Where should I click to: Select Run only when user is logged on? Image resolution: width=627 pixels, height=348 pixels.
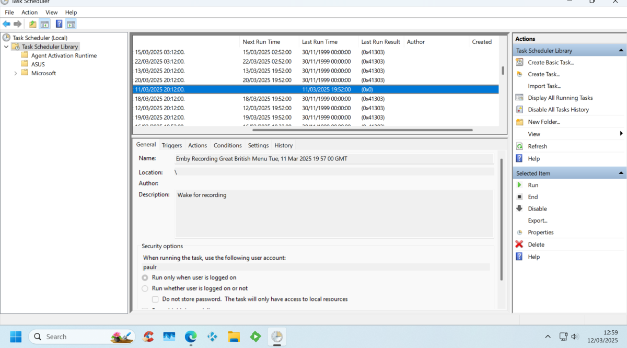144,277
